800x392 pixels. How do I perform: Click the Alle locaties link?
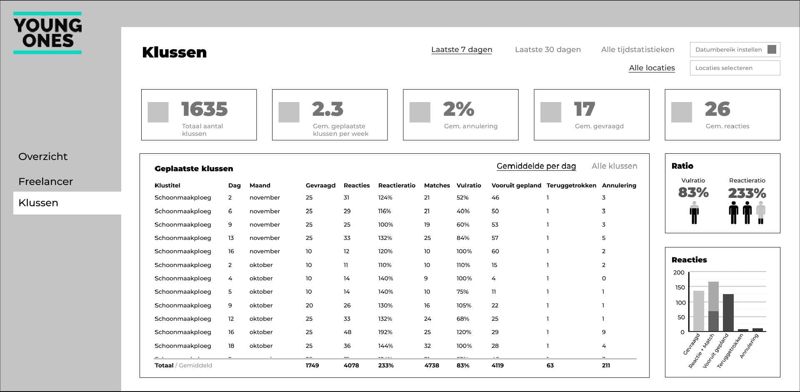[x=652, y=68]
